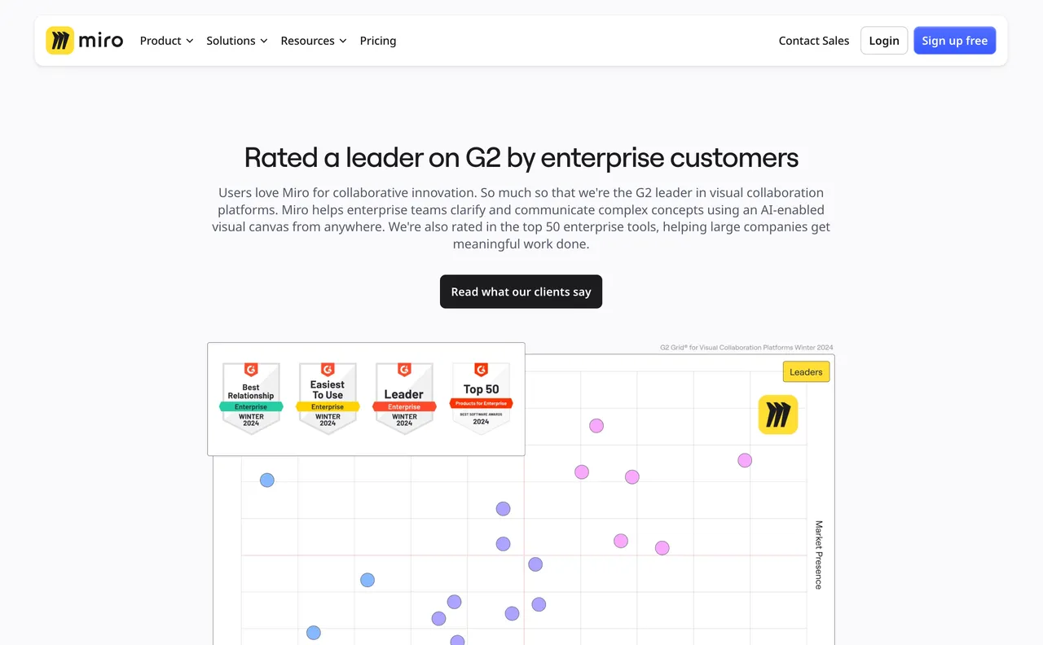Select the yellow Leaders label on the grid
This screenshot has height=645, width=1043.
[806, 372]
